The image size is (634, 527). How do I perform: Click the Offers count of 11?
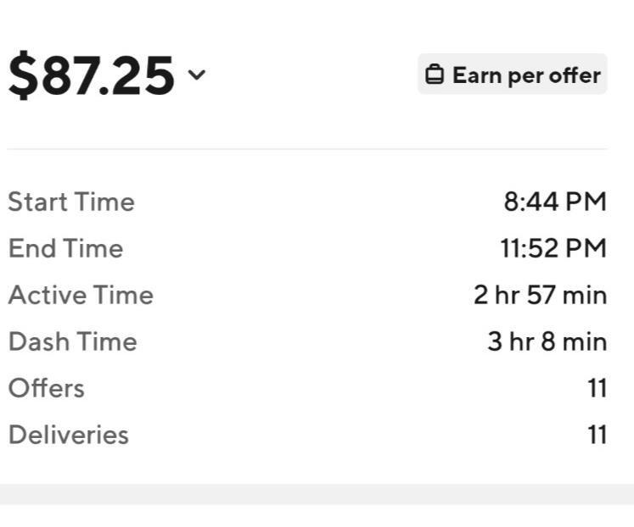pos(598,388)
